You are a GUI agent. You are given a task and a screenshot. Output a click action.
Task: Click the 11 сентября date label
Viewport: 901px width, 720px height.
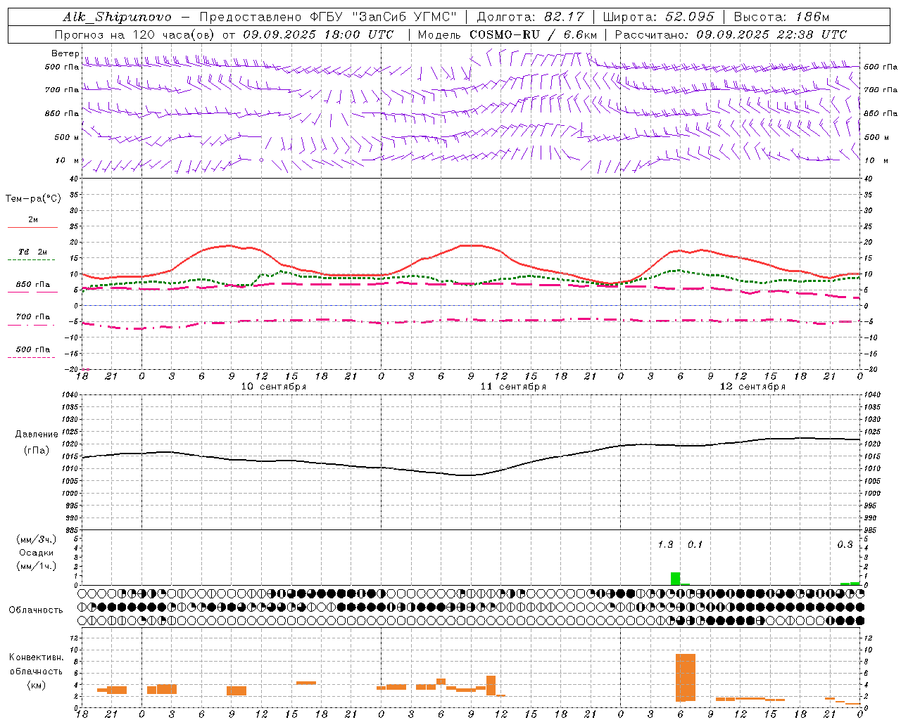point(513,387)
